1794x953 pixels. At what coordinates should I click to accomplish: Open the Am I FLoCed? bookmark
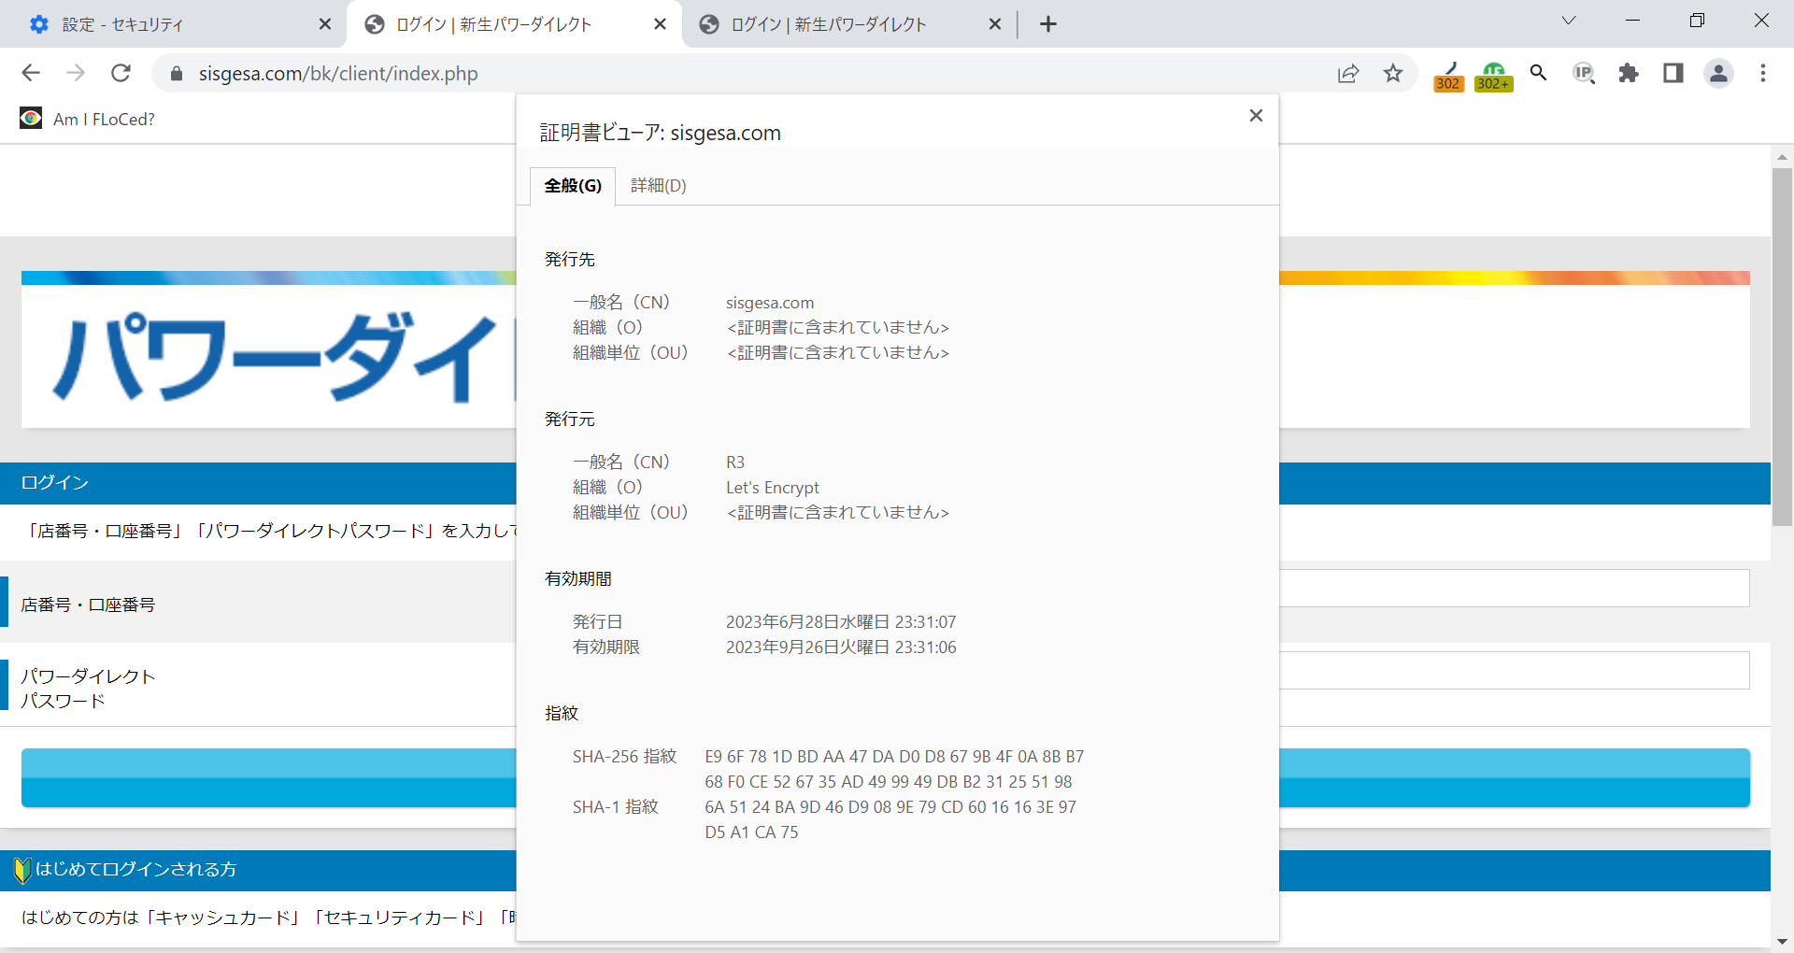click(x=88, y=119)
